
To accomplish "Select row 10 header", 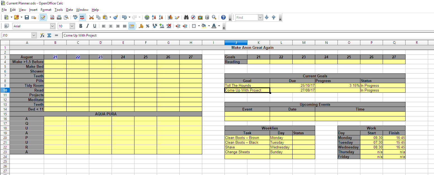I will (5, 90).
